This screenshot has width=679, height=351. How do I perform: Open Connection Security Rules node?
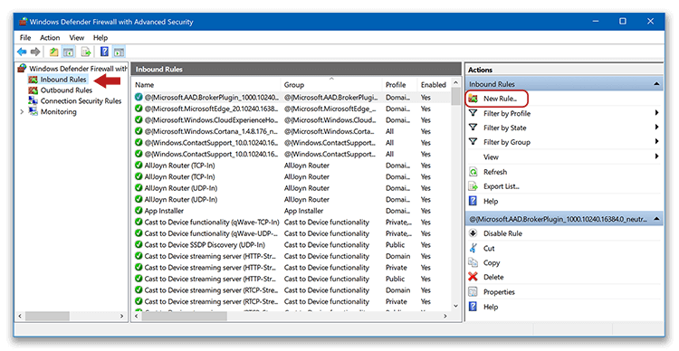pyautogui.click(x=81, y=100)
